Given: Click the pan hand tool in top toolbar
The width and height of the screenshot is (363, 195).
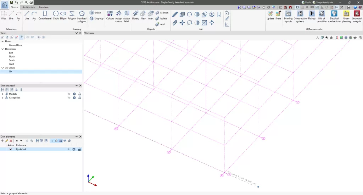Looking at the screenshot, I should tap(264, 7).
